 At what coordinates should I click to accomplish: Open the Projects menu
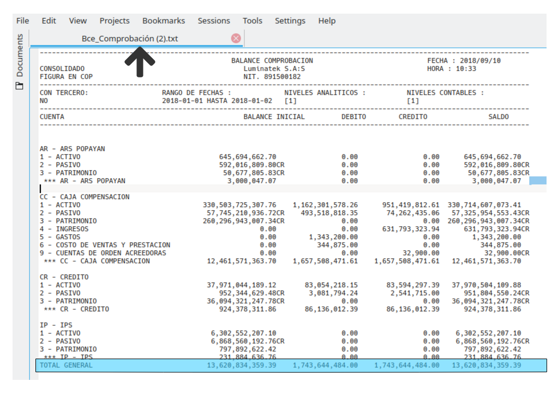115,21
